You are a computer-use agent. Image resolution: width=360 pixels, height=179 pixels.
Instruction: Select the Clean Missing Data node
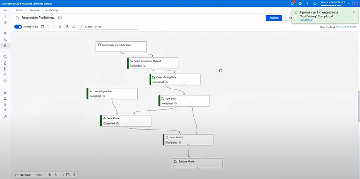[175, 79]
